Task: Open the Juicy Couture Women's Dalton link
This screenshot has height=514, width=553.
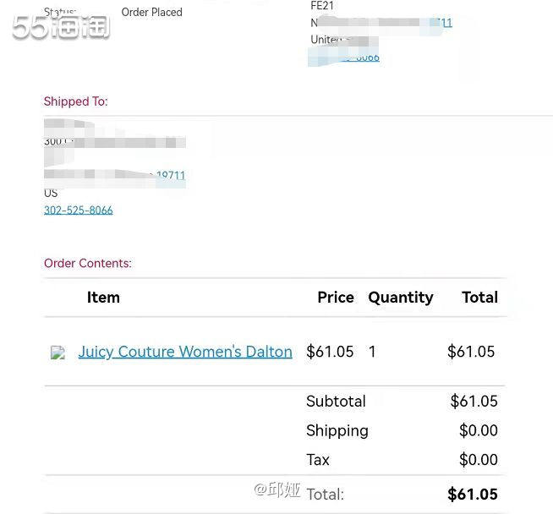Action: click(185, 352)
